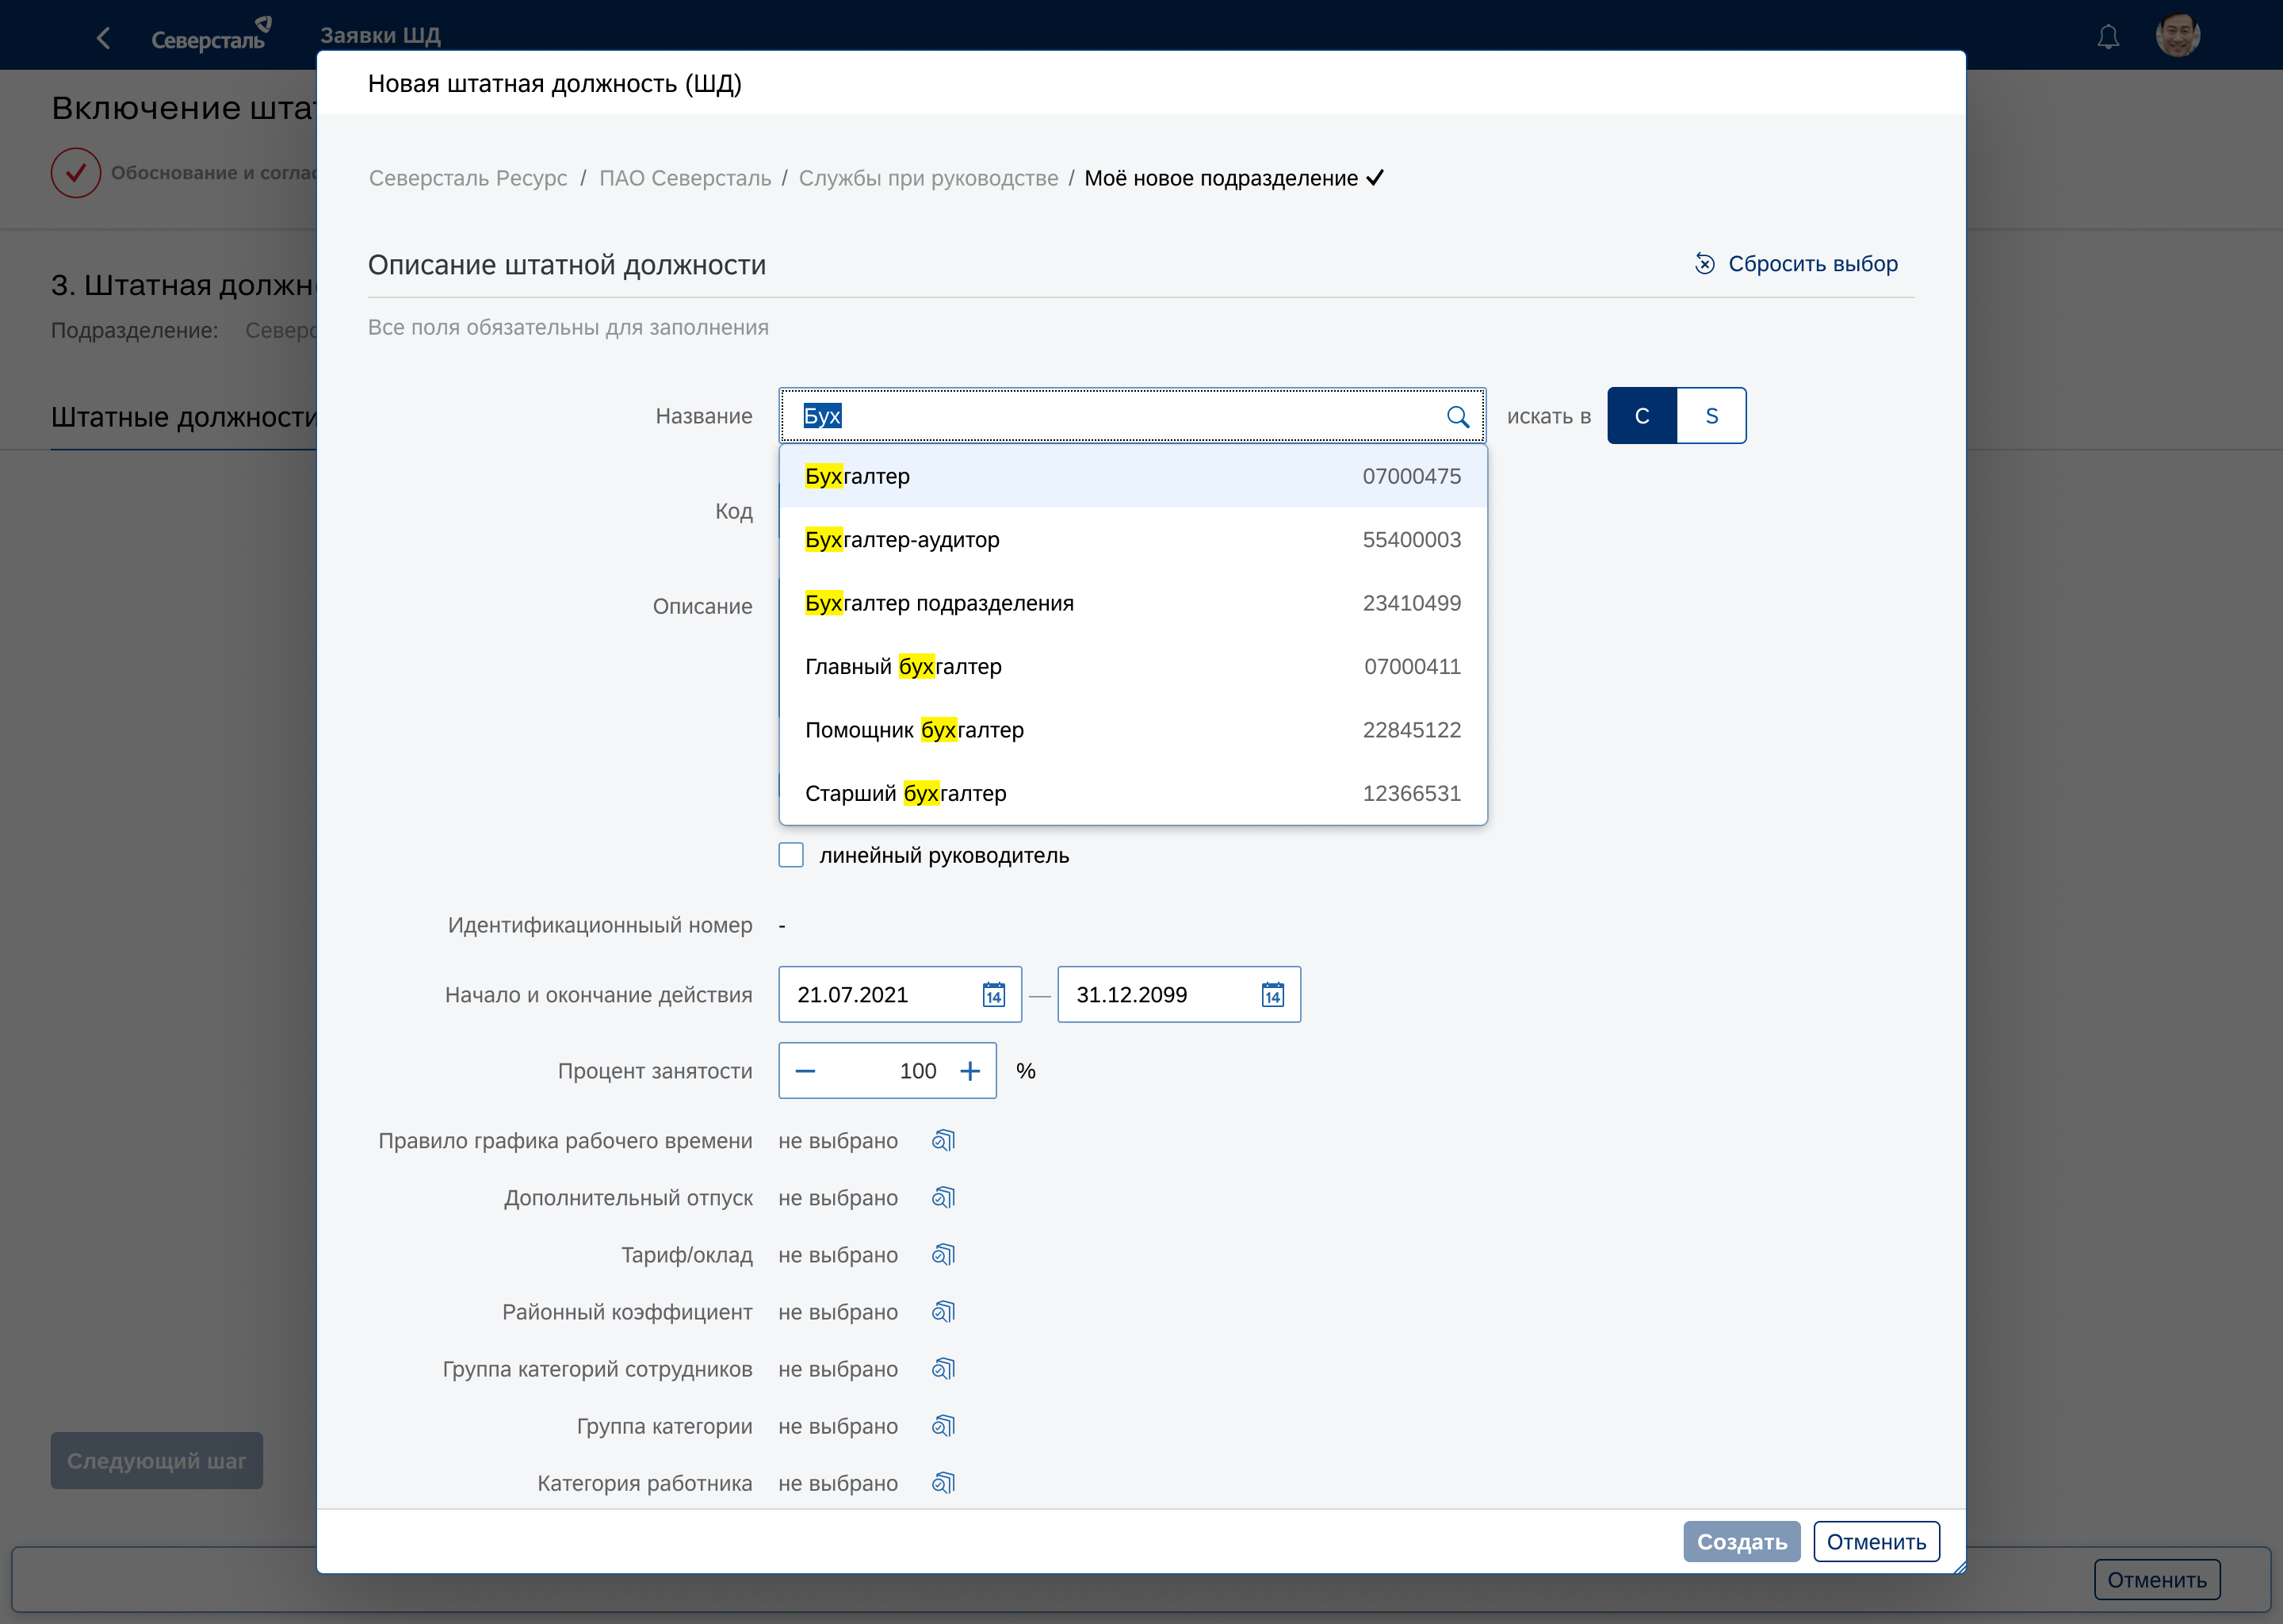Click the back arrow in the header
Screen dimensions: 2283x1624
[103, 38]
